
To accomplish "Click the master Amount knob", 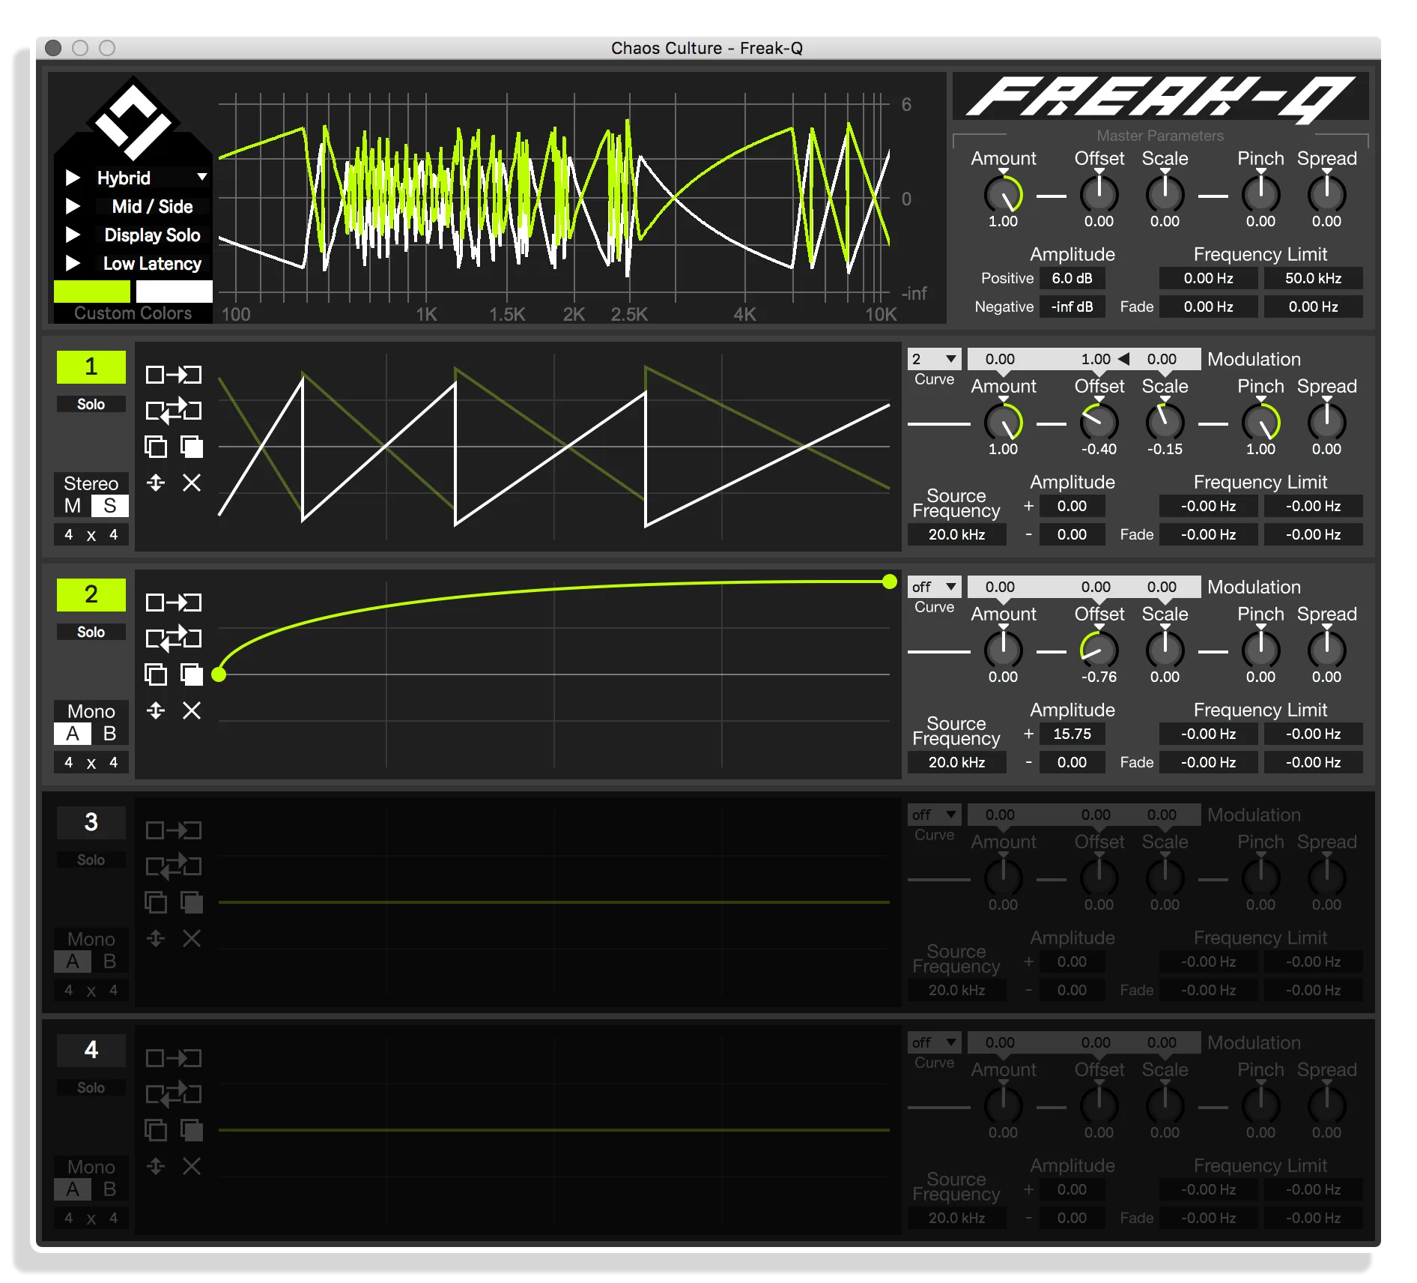I will click(x=1003, y=194).
